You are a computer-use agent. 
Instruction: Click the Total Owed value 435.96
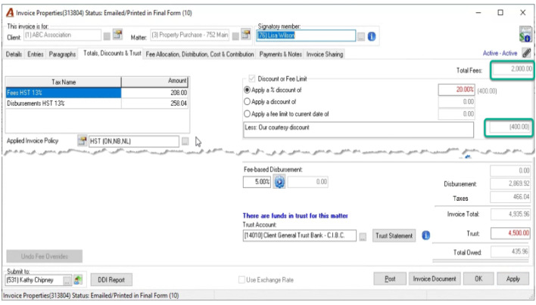[x=510, y=252]
